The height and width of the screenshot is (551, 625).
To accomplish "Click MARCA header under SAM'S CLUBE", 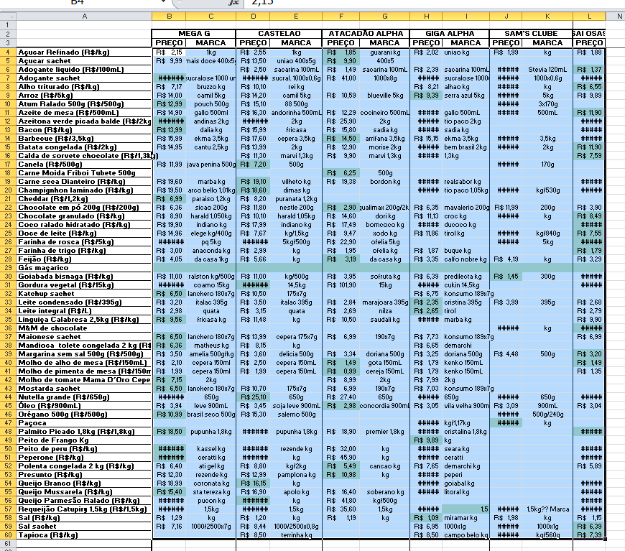I will pyautogui.click(x=547, y=43).
